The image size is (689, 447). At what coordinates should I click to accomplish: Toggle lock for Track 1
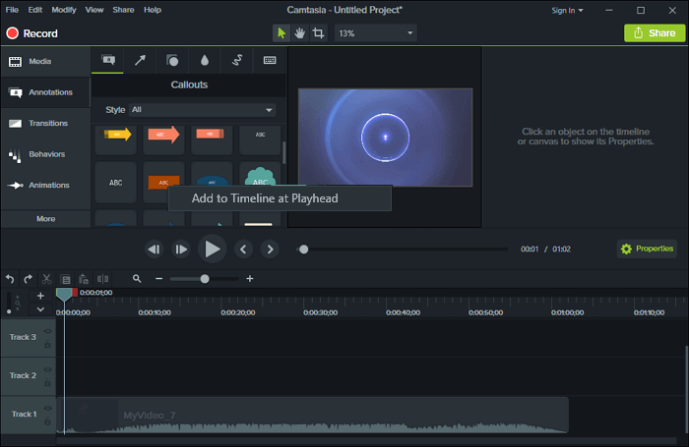(47, 421)
